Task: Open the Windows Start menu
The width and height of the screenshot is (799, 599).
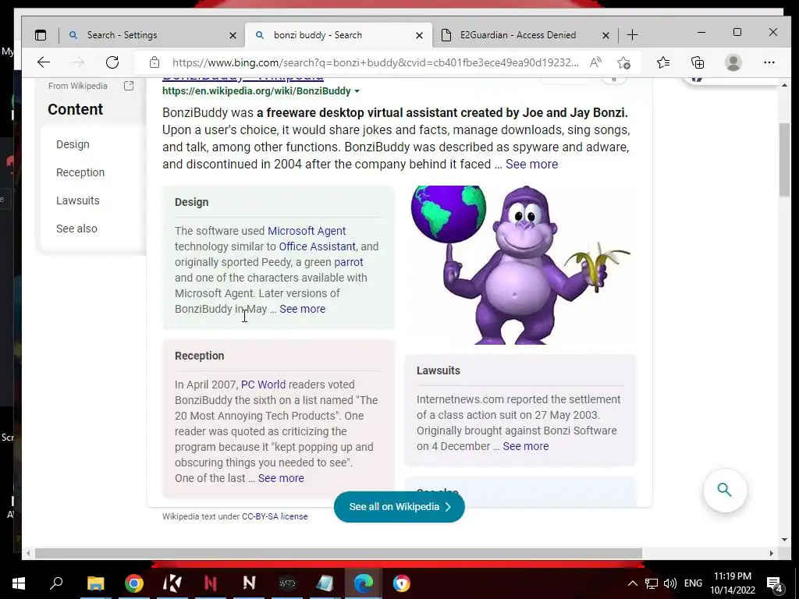Action: [x=19, y=583]
